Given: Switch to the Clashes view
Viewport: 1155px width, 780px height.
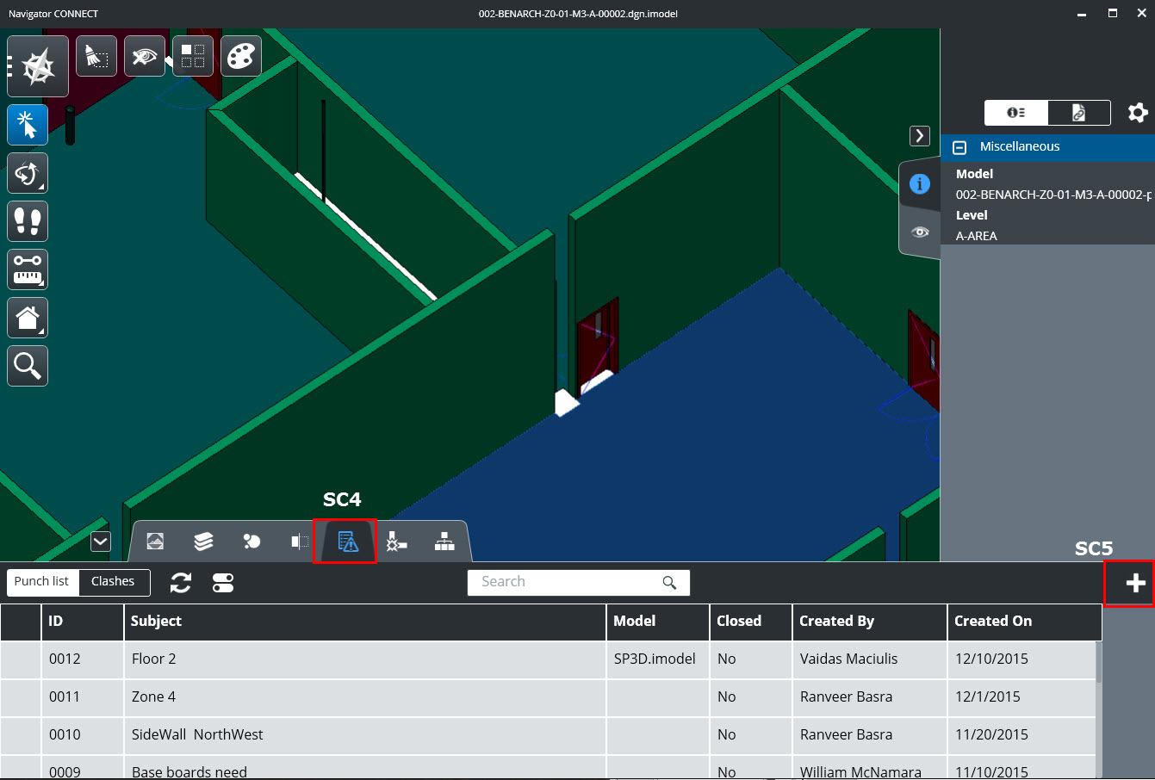Looking at the screenshot, I should pyautogui.click(x=114, y=582).
